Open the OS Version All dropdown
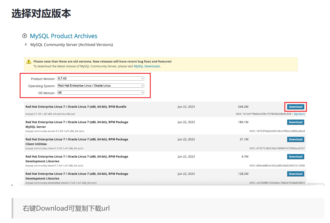This screenshot has height=223, width=330. point(101,93)
